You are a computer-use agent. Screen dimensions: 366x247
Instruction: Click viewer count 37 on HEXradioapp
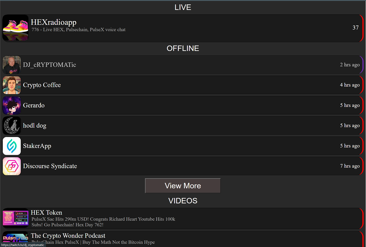(355, 28)
